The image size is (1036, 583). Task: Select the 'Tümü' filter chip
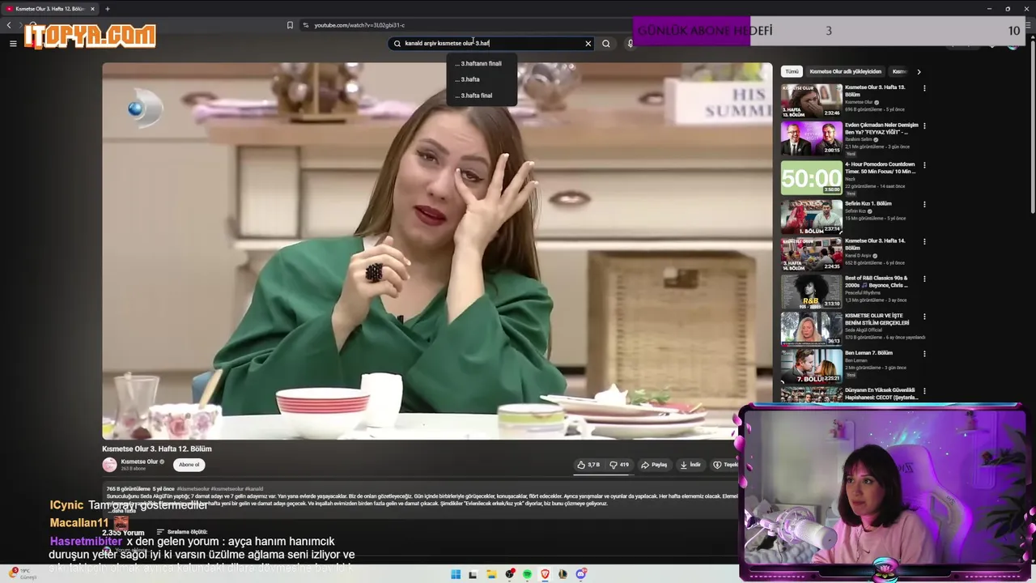pos(792,71)
